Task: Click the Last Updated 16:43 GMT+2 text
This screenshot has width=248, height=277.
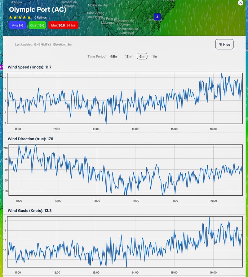Action: tap(33, 44)
